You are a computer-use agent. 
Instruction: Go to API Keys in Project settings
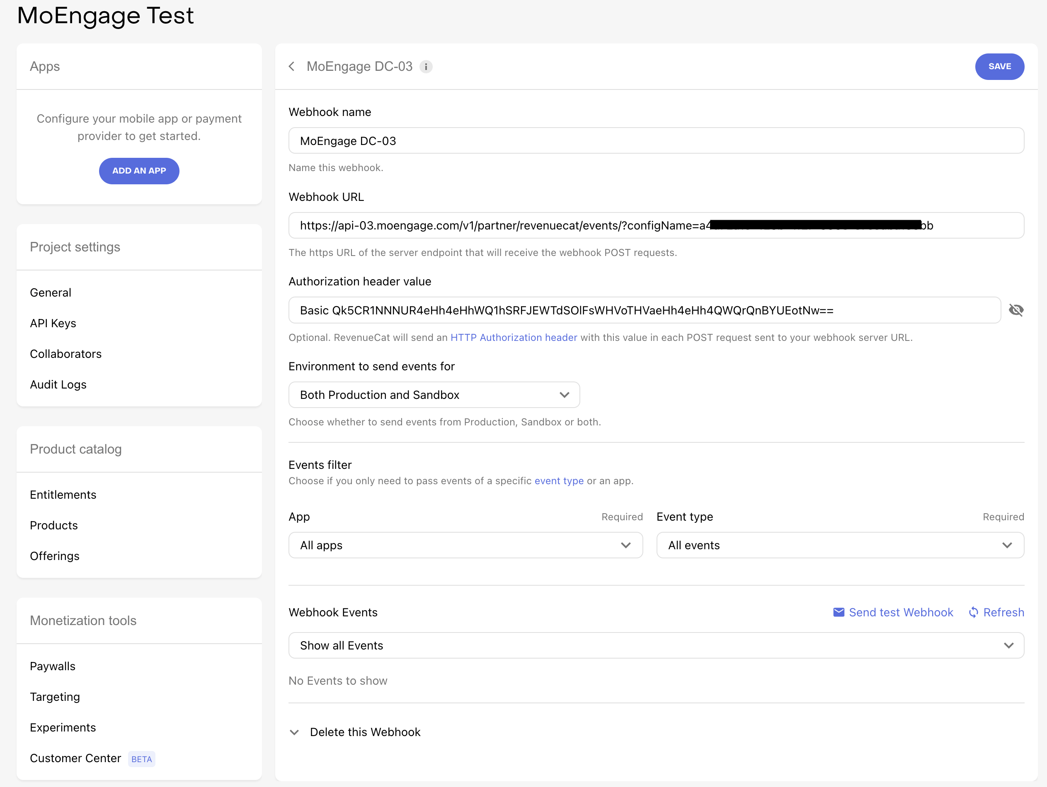tap(53, 323)
